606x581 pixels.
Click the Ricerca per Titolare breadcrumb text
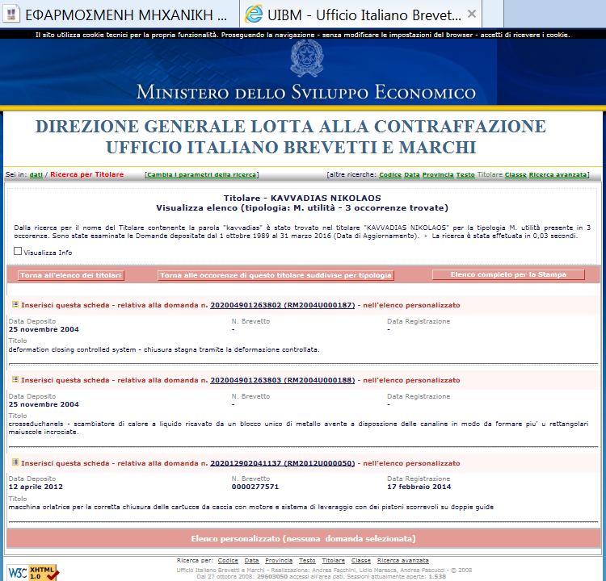click(87, 174)
